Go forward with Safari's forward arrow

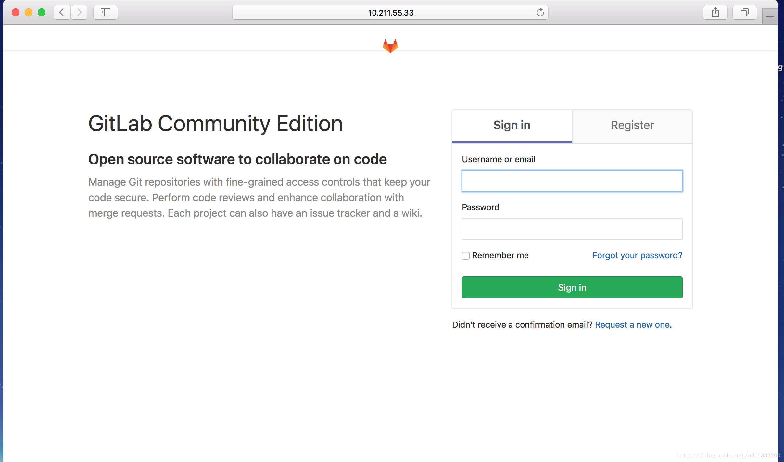click(x=79, y=13)
